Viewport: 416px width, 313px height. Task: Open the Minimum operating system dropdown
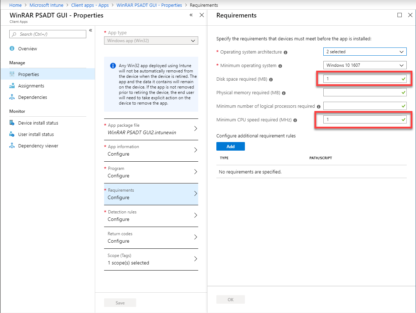[365, 65]
